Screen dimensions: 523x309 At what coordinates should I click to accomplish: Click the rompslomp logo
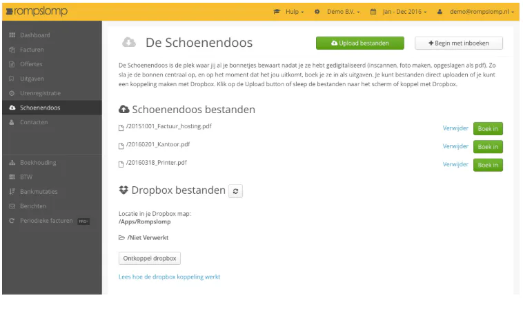(x=37, y=11)
